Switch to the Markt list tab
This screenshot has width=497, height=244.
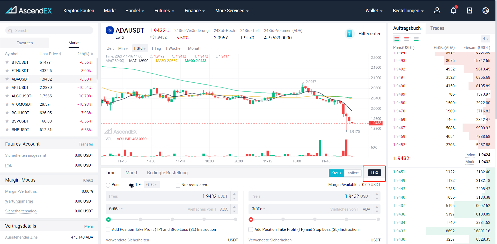(74, 43)
